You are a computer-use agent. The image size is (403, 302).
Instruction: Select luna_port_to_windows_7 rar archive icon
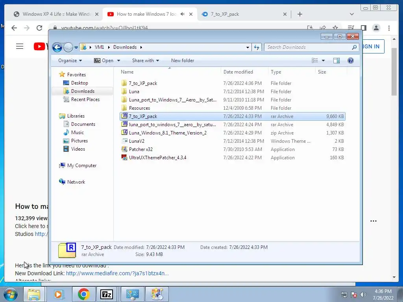[x=124, y=124]
